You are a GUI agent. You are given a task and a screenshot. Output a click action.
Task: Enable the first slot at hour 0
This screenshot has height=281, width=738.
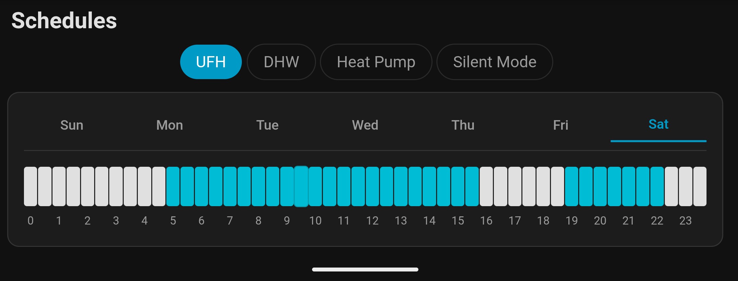click(x=31, y=186)
